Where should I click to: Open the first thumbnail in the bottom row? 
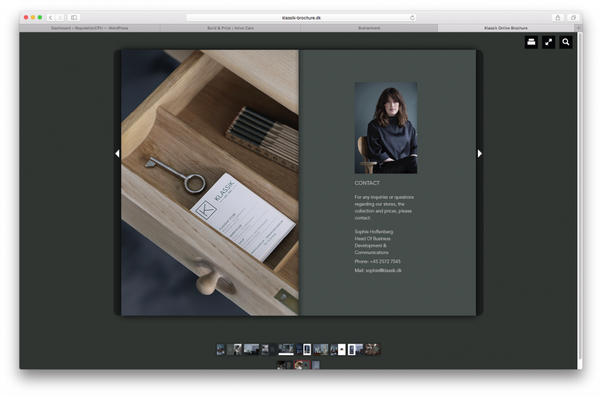click(284, 364)
